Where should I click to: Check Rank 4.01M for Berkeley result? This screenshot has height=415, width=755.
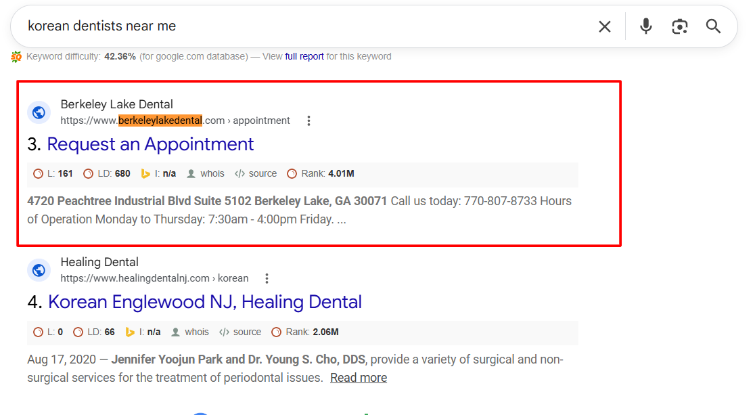click(321, 173)
